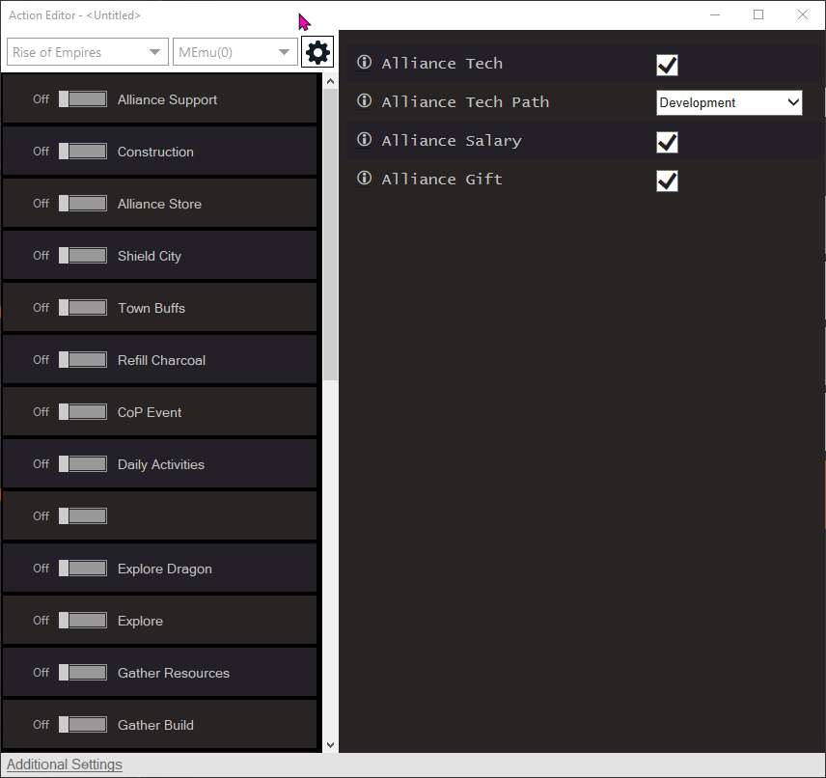Click the Alliance Gift setting label
The width and height of the screenshot is (826, 778).
442,180
